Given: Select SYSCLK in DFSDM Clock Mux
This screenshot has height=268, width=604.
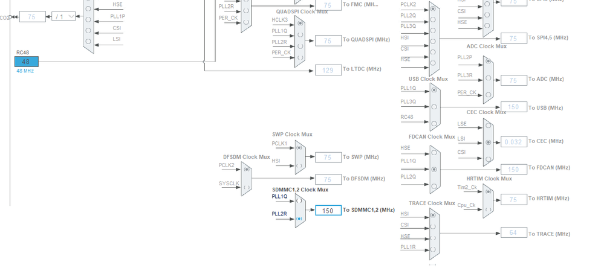Looking at the screenshot, I should click(x=247, y=188).
